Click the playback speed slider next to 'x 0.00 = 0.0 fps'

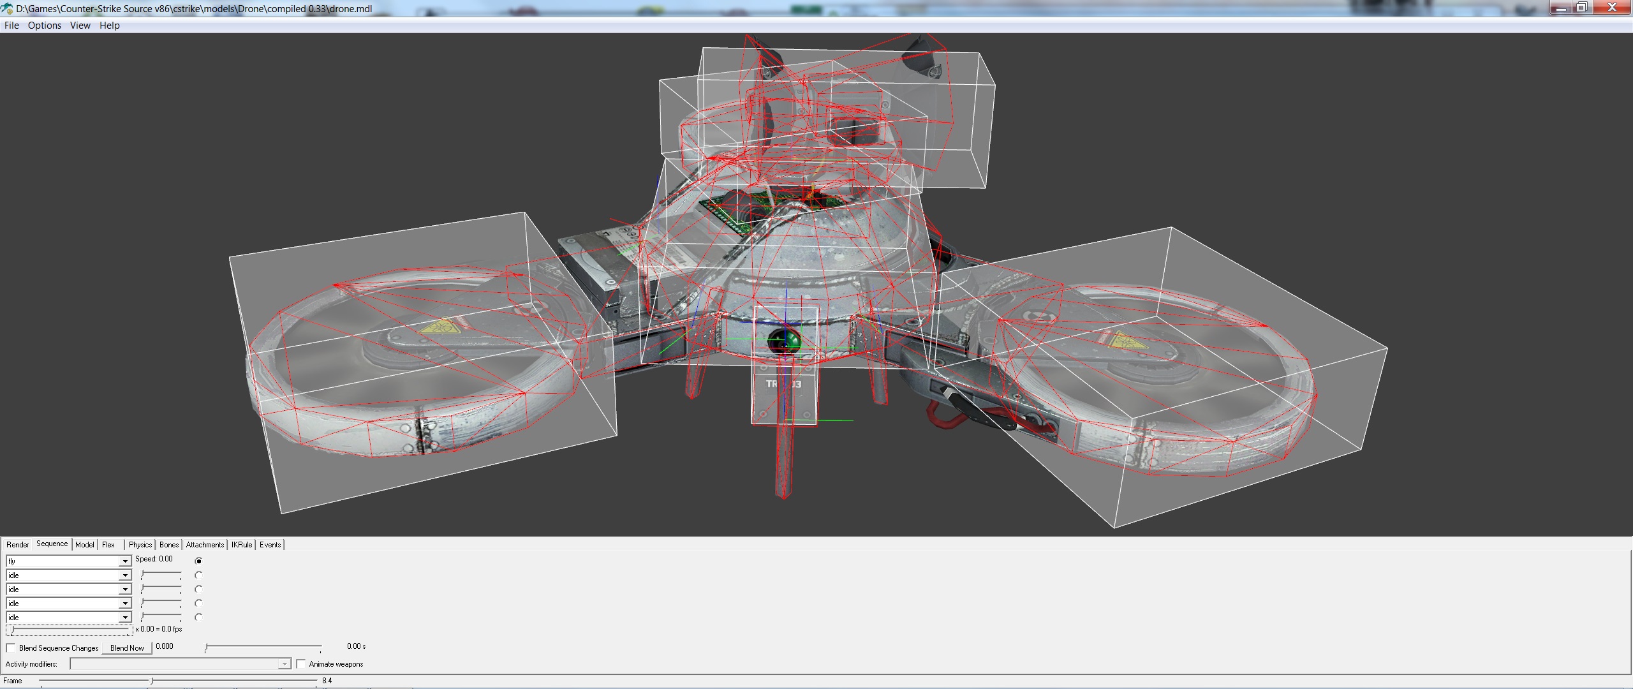pos(70,630)
